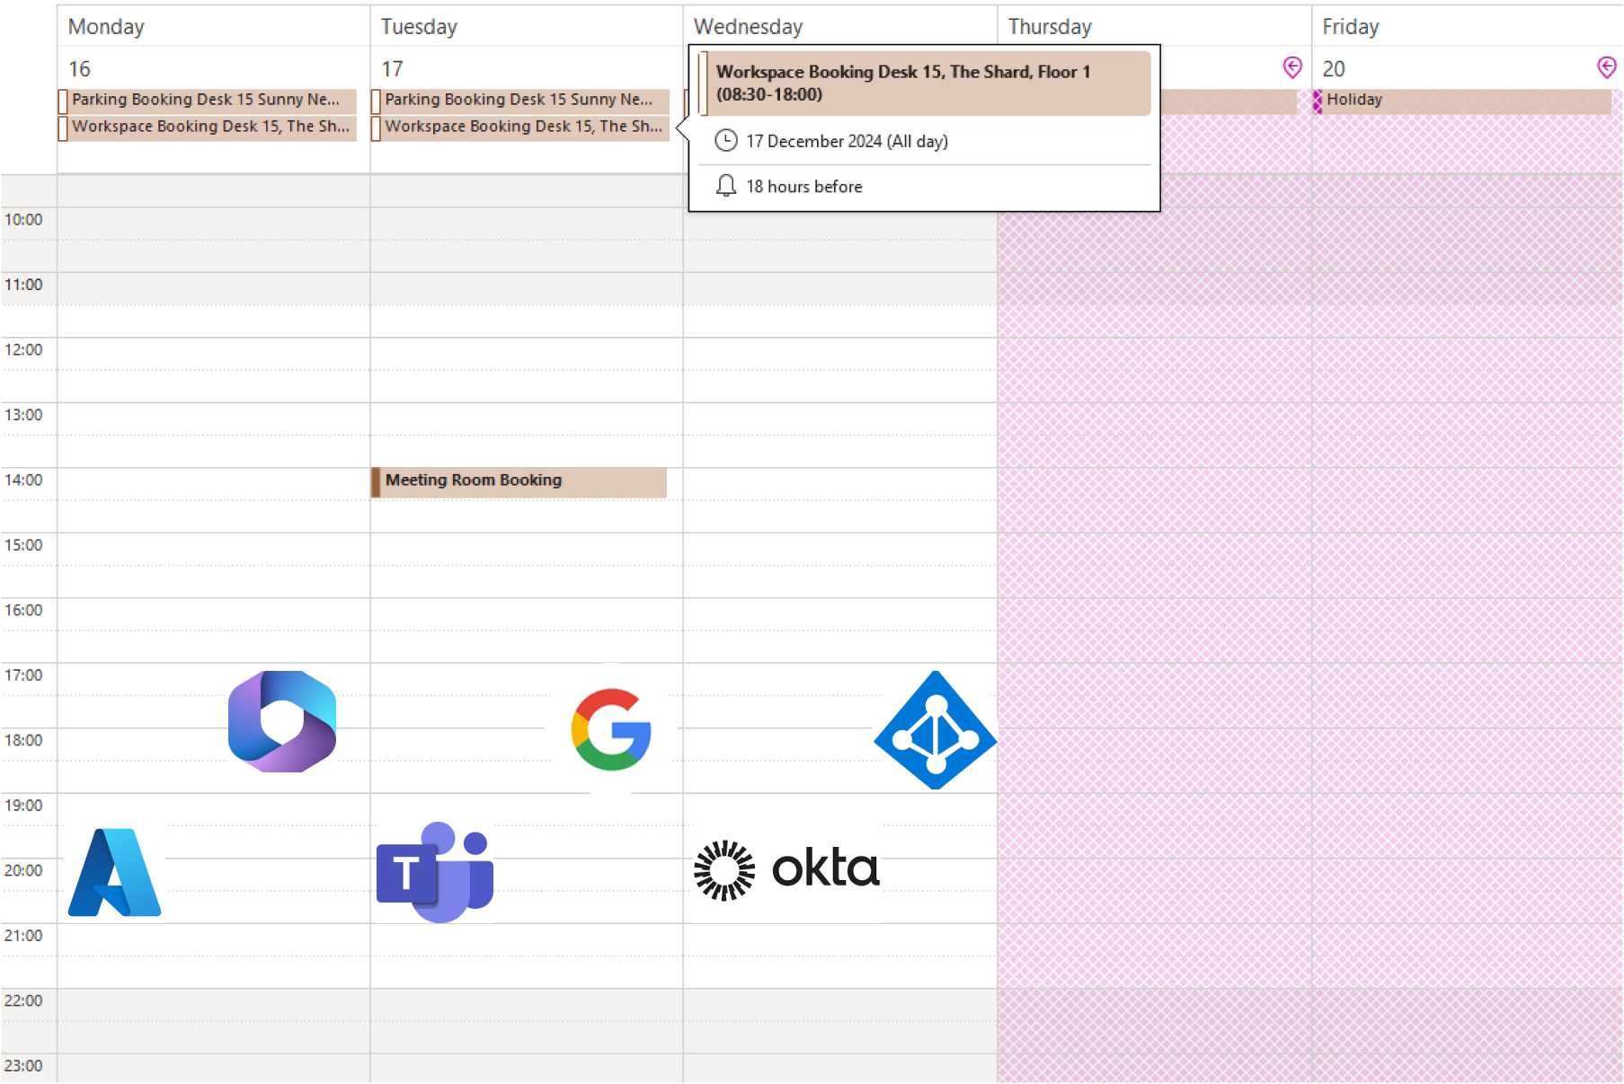Click the 15:00 time label

(23, 545)
